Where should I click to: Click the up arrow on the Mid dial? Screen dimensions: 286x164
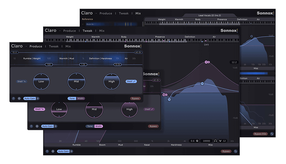pos(76,74)
